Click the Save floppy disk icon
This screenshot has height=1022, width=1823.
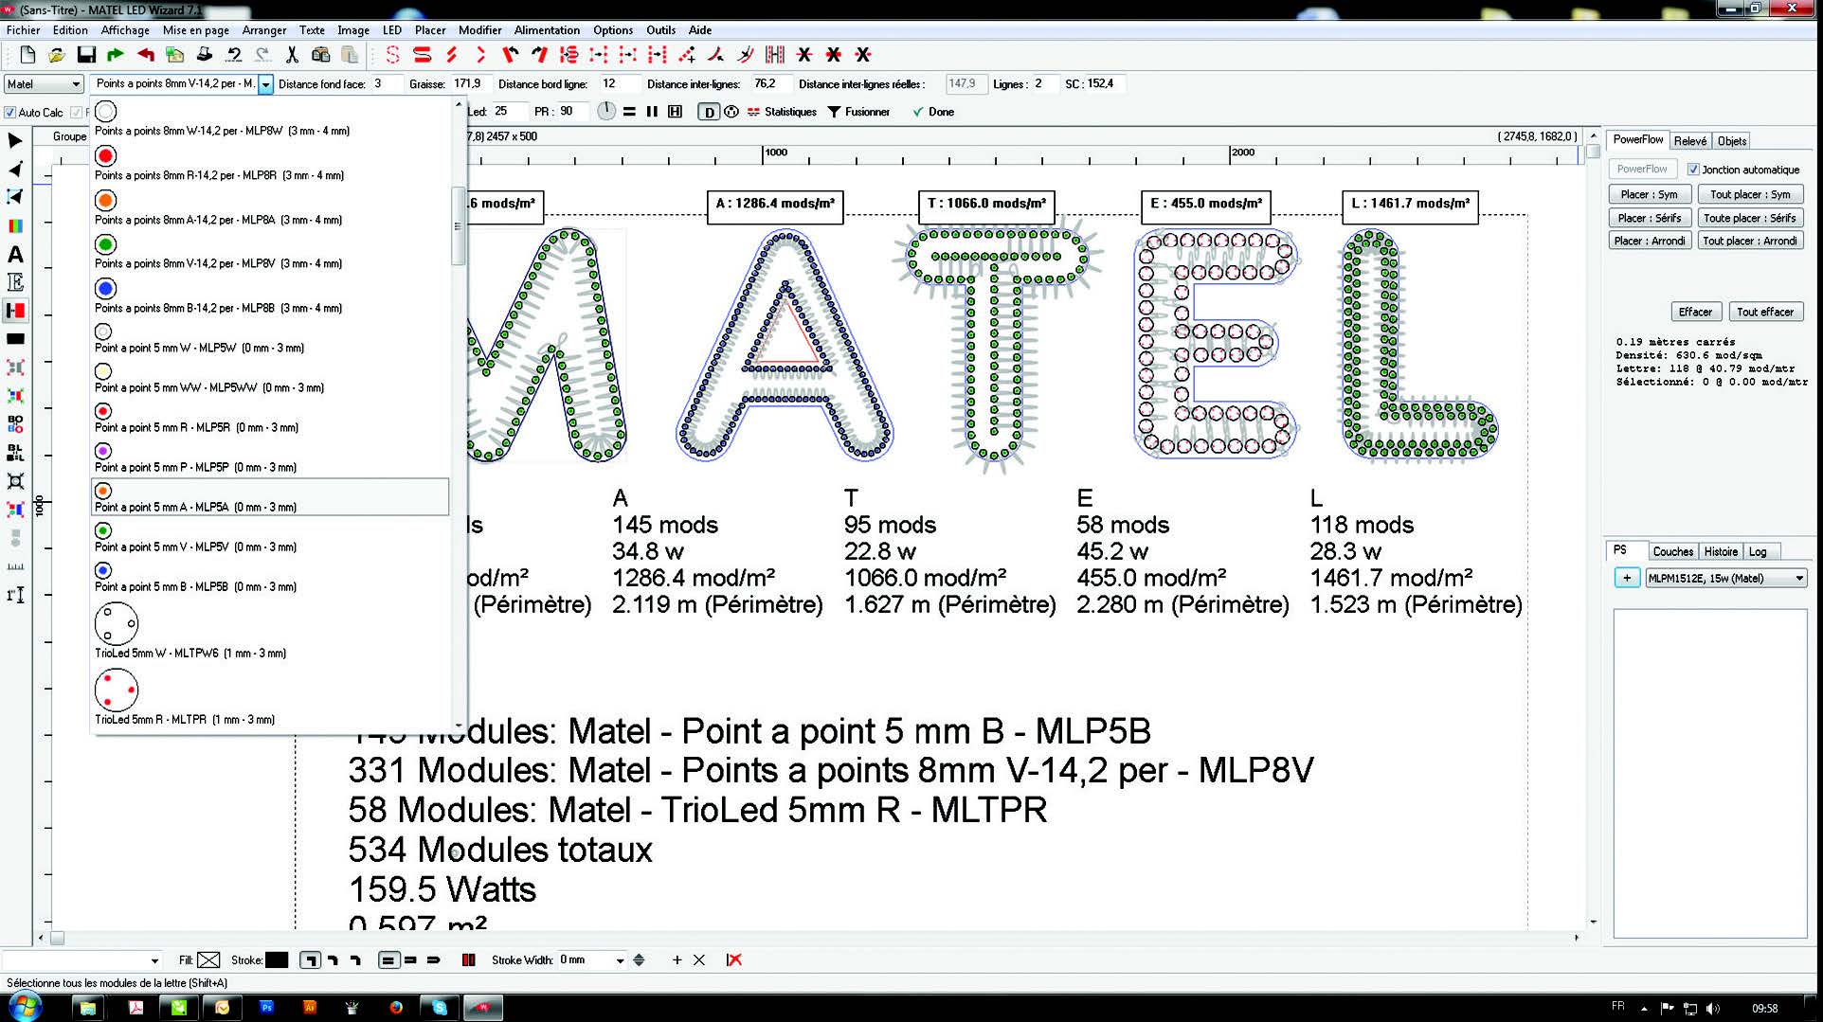click(x=86, y=55)
